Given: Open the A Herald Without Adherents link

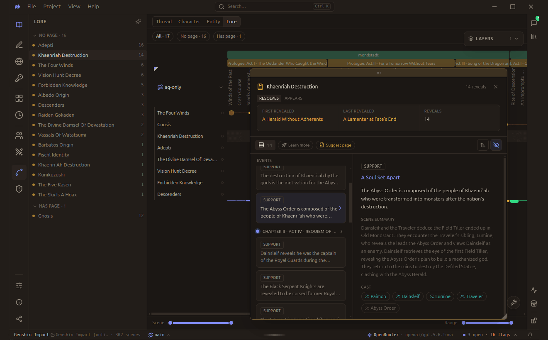Looking at the screenshot, I should tap(292, 119).
